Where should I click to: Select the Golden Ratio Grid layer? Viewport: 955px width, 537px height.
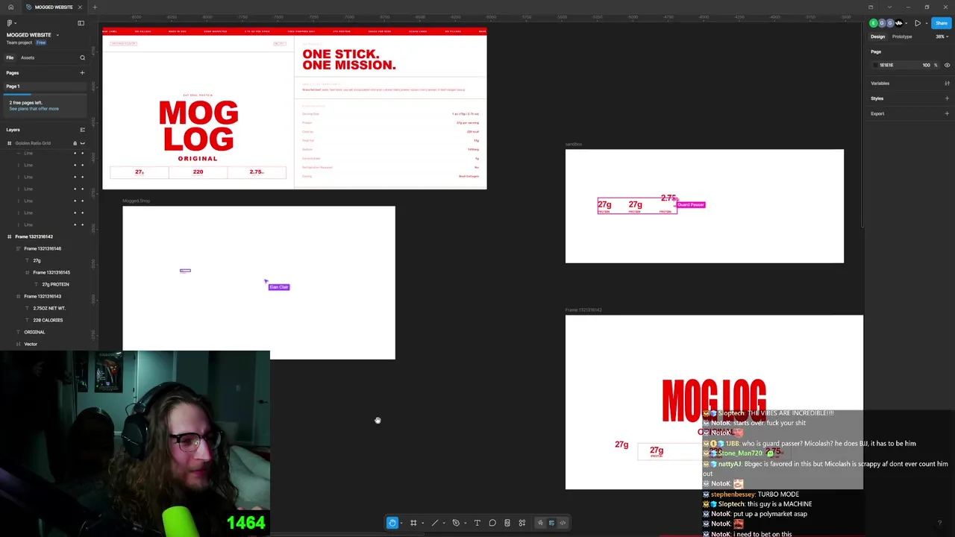33,143
